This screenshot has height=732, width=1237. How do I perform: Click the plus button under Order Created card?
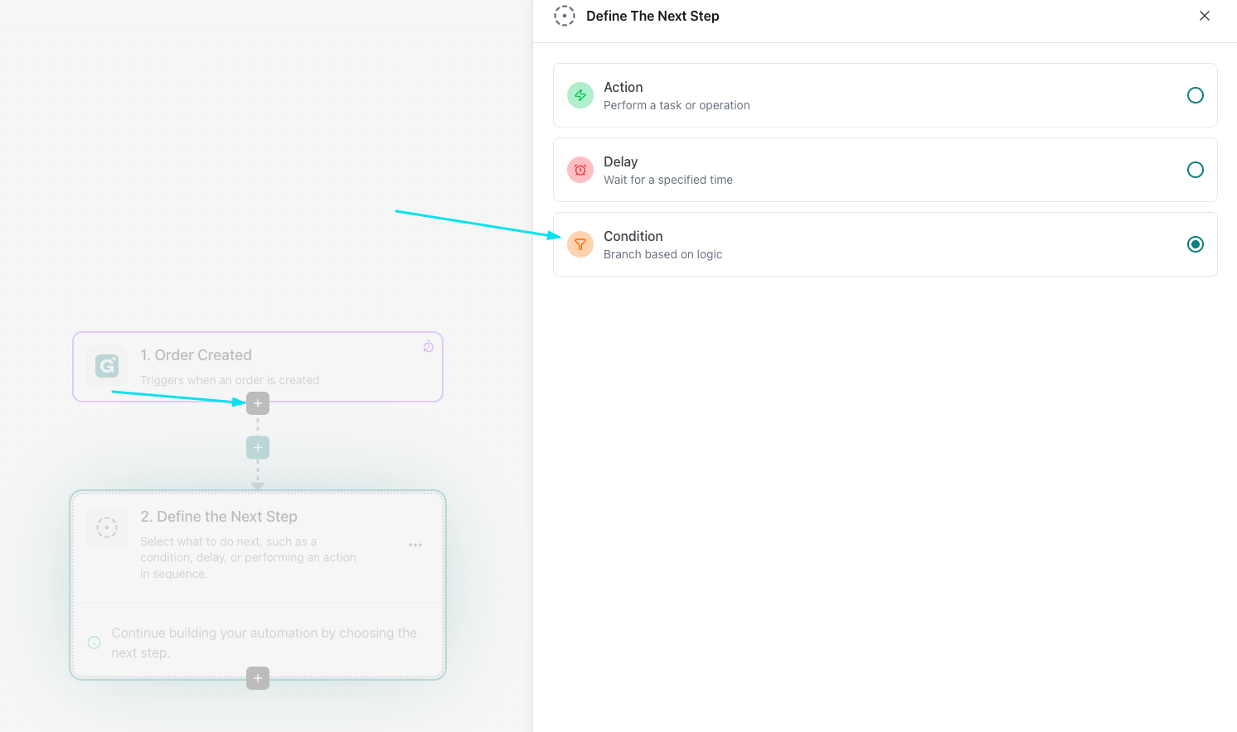coord(258,403)
